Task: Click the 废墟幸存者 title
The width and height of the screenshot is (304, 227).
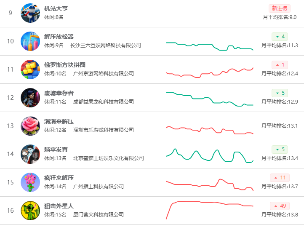Action: click(x=59, y=93)
